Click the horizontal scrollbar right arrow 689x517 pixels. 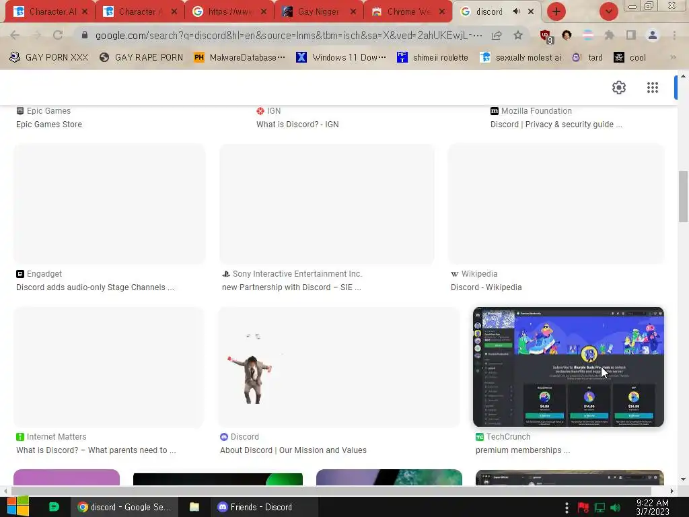pos(672,491)
